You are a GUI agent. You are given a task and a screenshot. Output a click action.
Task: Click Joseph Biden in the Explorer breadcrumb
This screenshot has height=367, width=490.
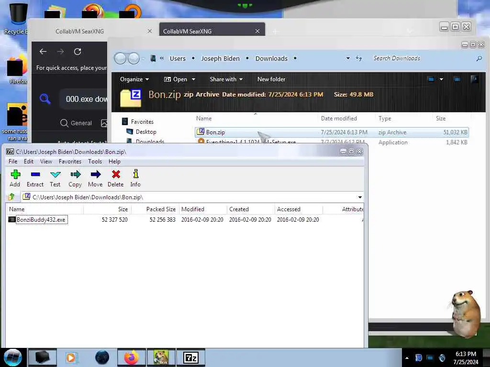220,58
